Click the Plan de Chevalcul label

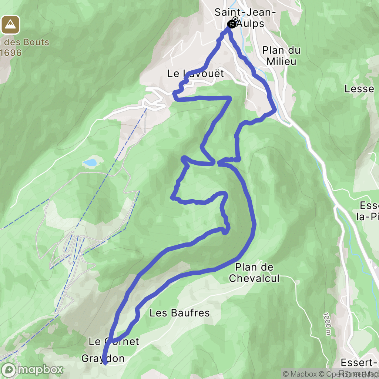254,273
